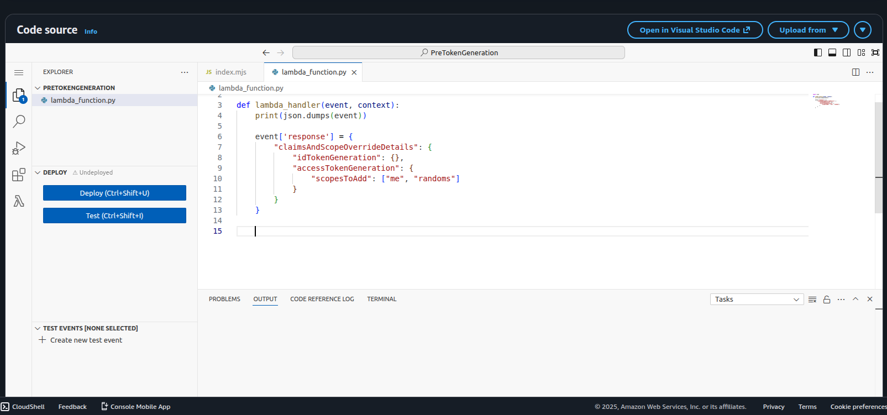Open the Extensions view icon
The width and height of the screenshot is (887, 415).
pyautogui.click(x=19, y=175)
